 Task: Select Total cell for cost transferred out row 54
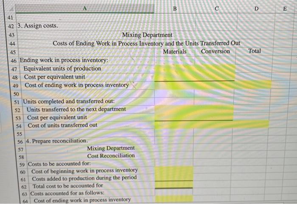click(251, 124)
